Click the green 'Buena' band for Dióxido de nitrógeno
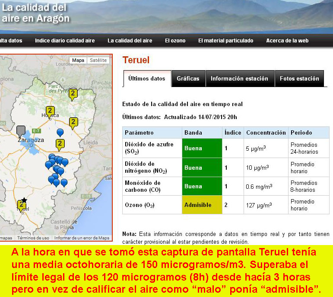The image size is (333, 297). 202,168
